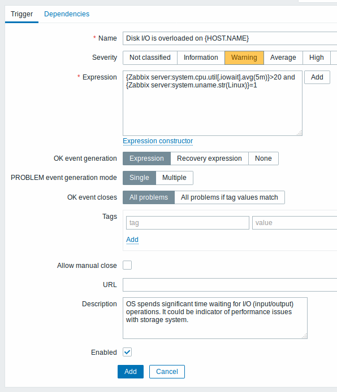Click the Cancel button

[x=167, y=372]
